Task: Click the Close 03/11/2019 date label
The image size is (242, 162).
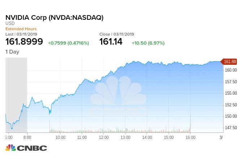Action: click(x=117, y=34)
